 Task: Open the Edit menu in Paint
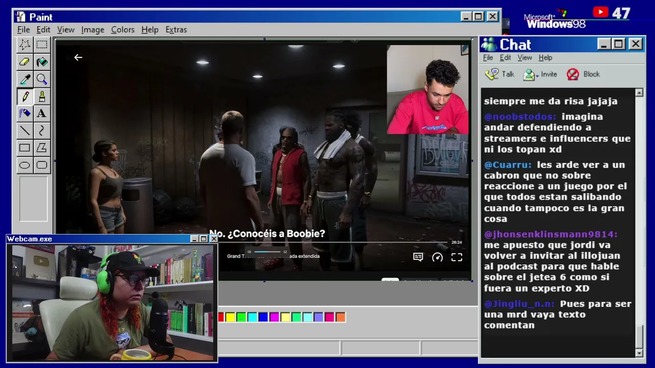tap(43, 30)
